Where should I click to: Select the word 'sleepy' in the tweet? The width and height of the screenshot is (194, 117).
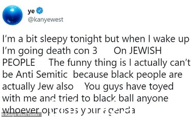tap(54, 39)
